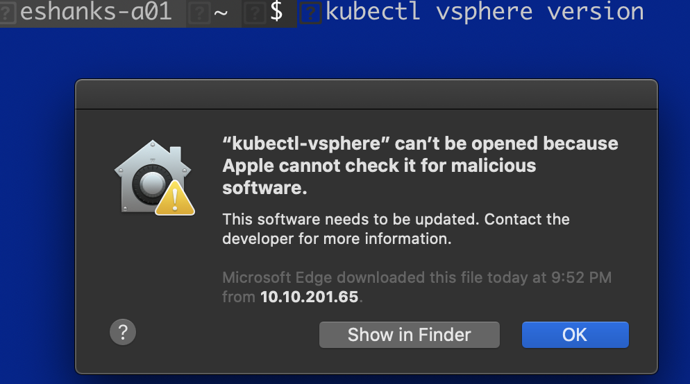Screen dimensions: 690x384
Task: Click the missing-glyph box before the tilde
Action: coord(199,12)
